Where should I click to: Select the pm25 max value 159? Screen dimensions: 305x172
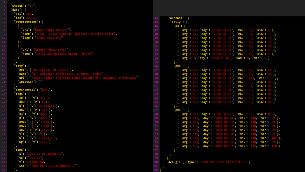253,146
